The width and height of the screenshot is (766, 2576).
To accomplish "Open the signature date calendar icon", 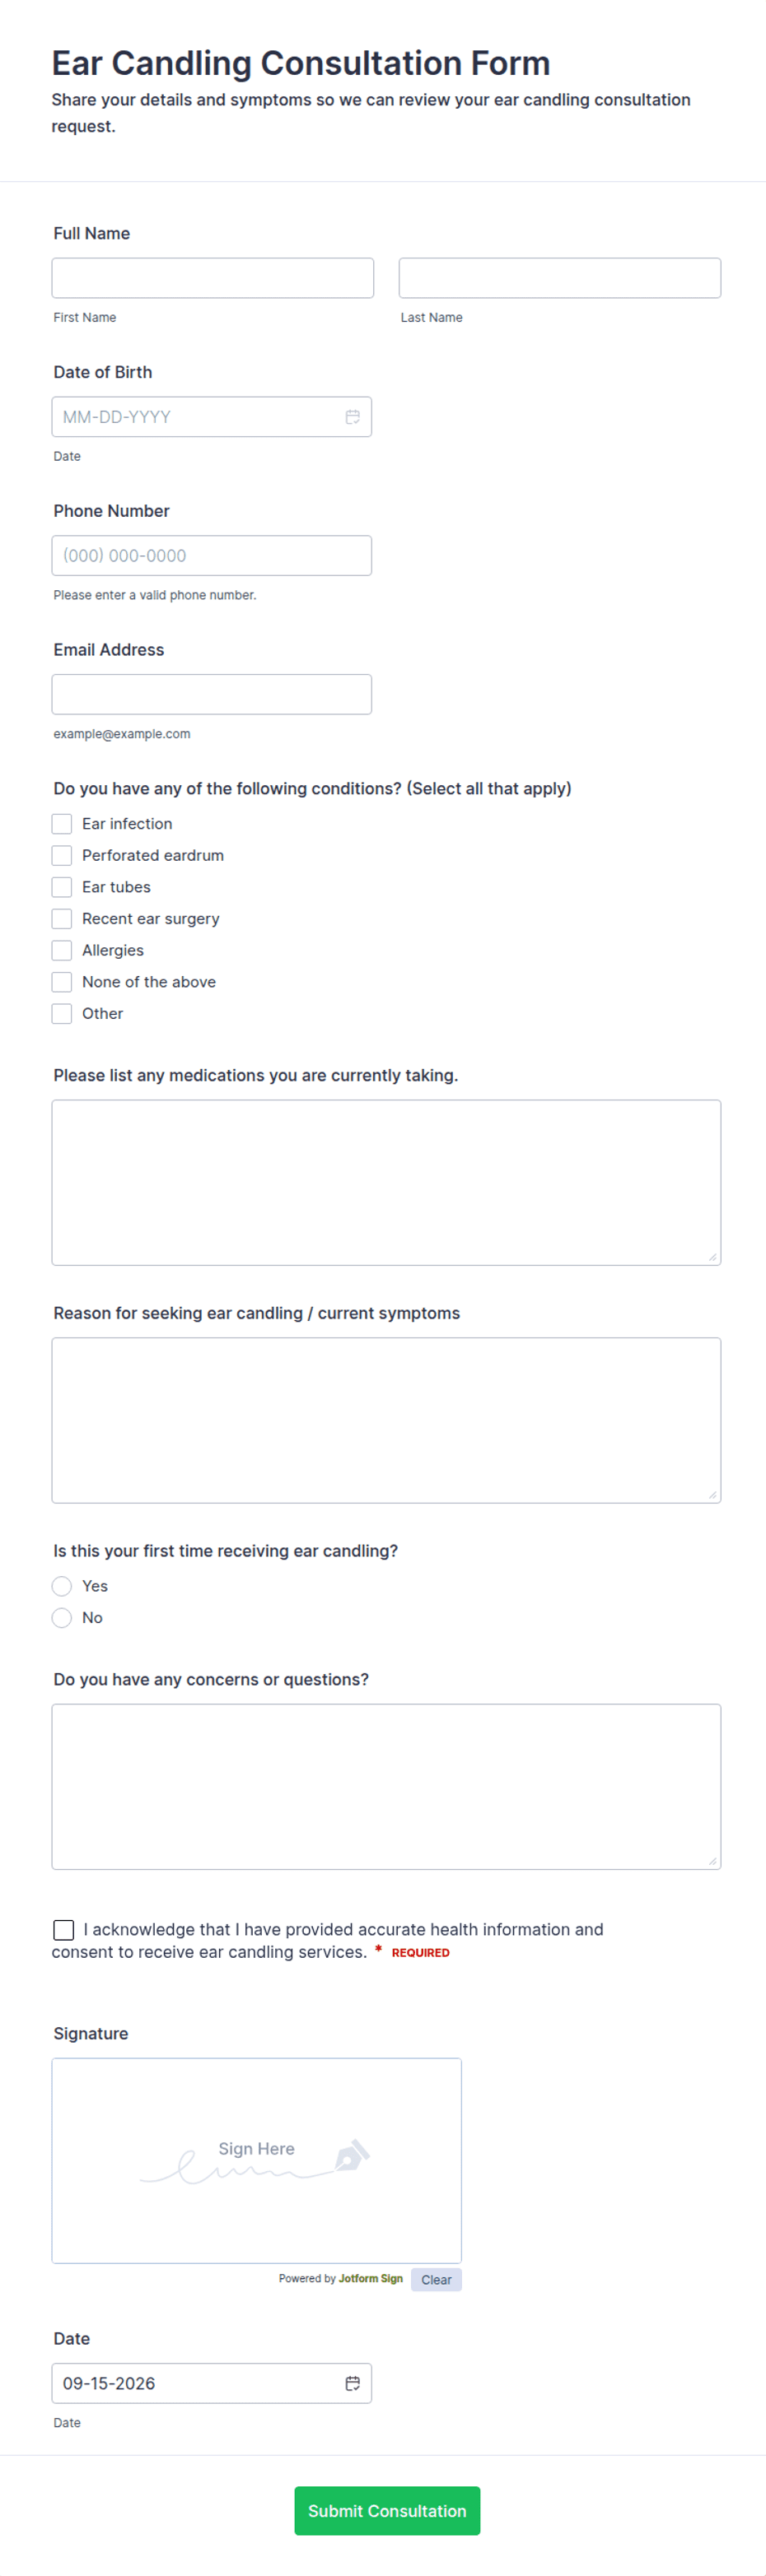I will (353, 2383).
